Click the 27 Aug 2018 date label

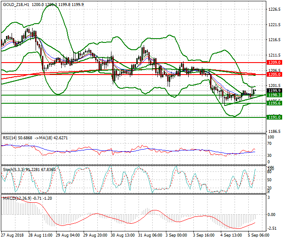pyautogui.click(x=12, y=235)
